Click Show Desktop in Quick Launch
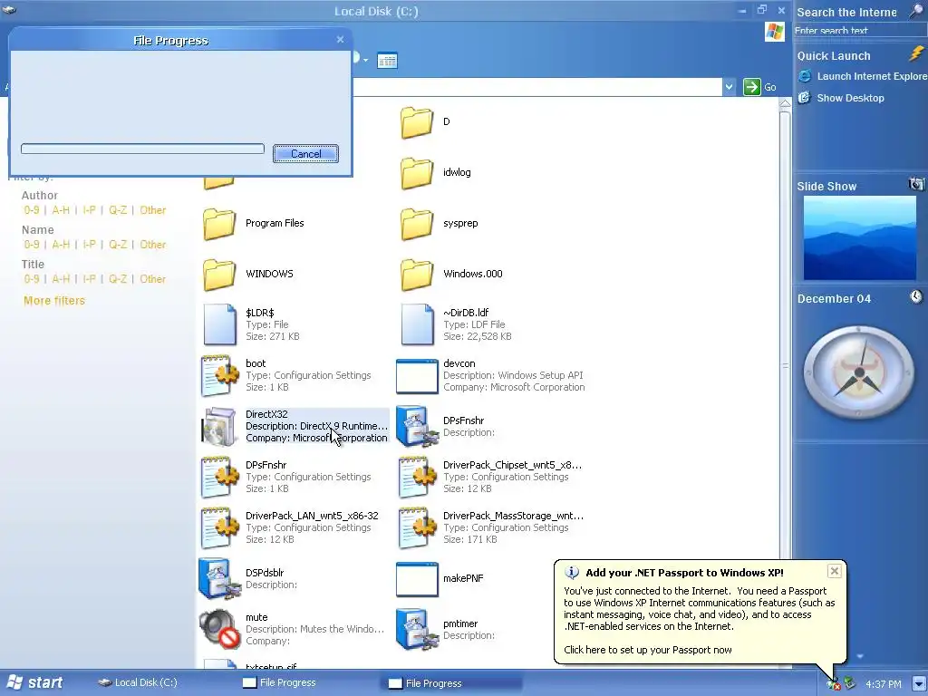 tap(841, 98)
